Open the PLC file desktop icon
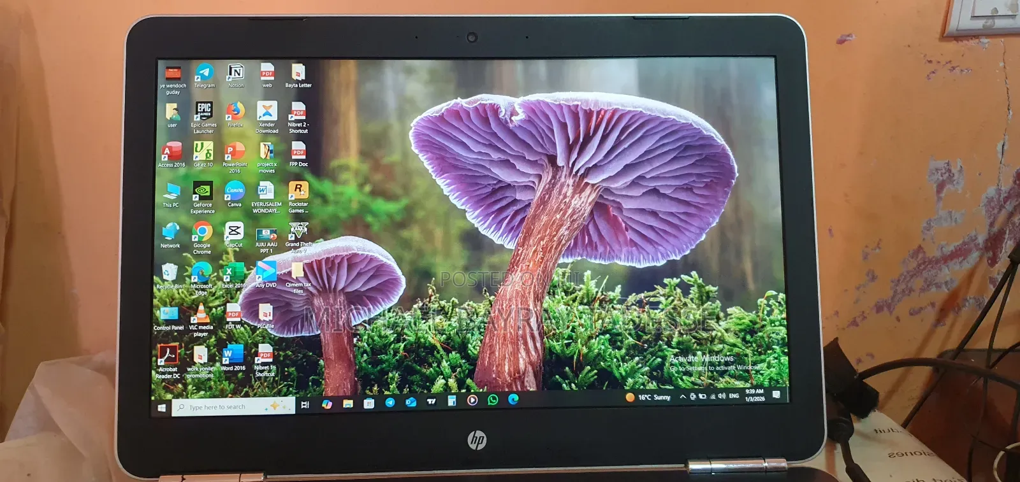The width and height of the screenshot is (1020, 482). coord(266,316)
